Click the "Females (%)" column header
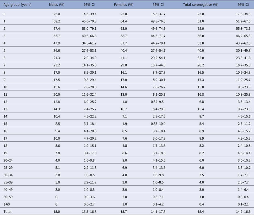 [x=124, y=5]
